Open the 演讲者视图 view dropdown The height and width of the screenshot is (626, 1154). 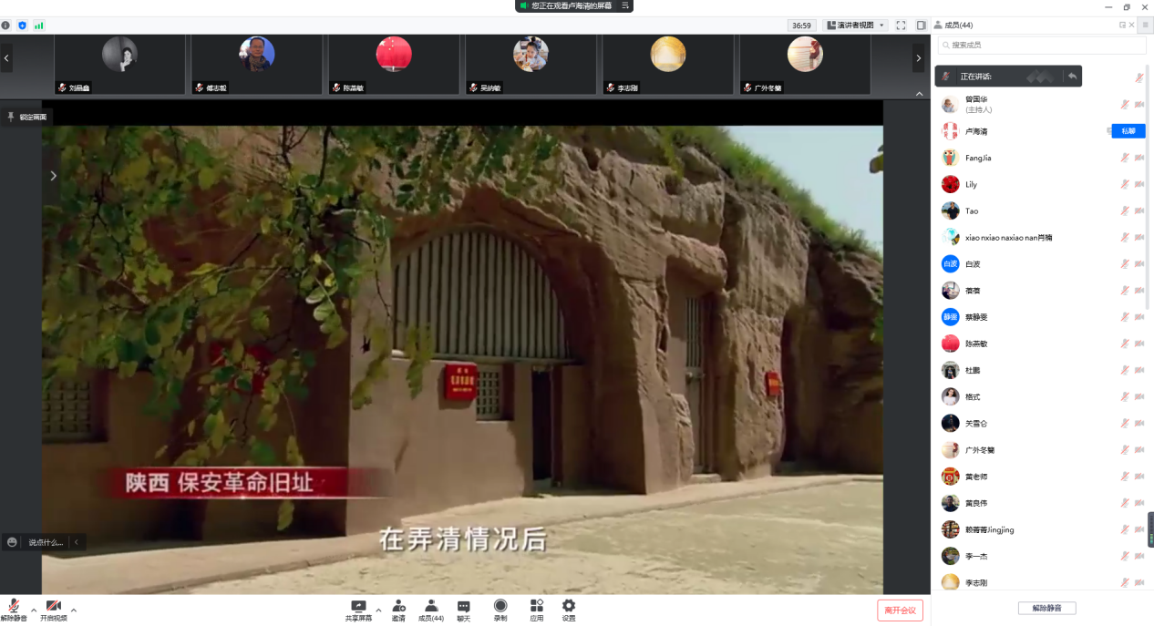(856, 26)
